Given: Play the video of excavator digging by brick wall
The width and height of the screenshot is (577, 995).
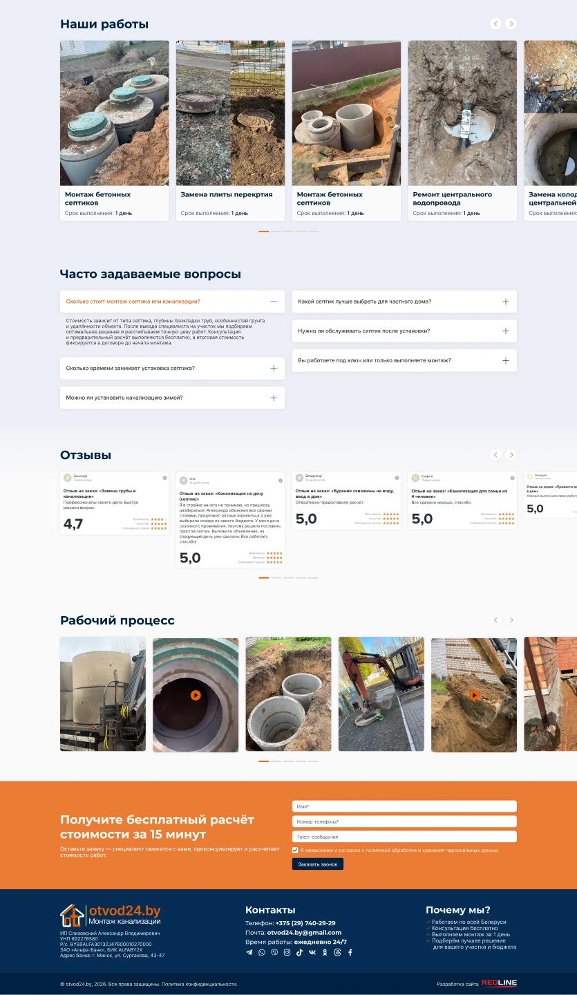Looking at the screenshot, I should pos(474,695).
